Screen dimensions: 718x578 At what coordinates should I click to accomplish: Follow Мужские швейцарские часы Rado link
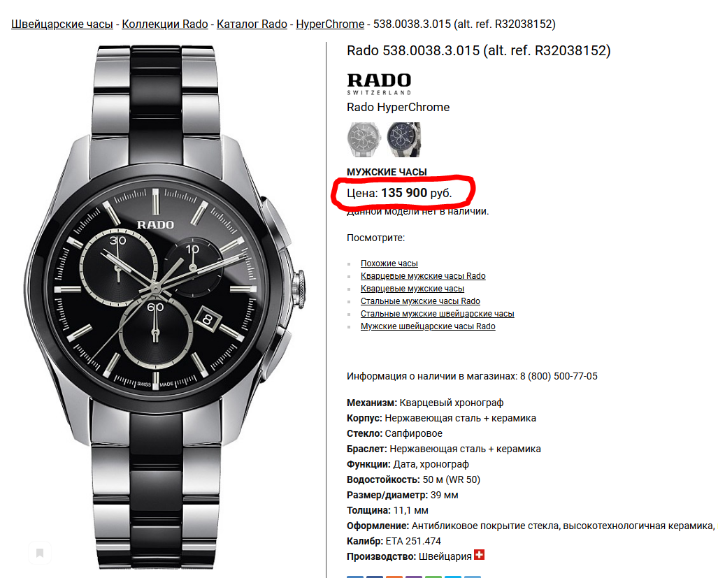click(428, 326)
